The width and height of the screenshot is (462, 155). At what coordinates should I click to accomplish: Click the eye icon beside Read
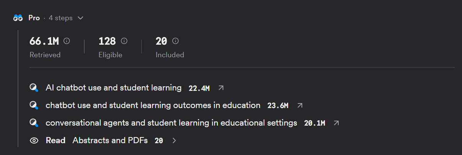click(34, 140)
